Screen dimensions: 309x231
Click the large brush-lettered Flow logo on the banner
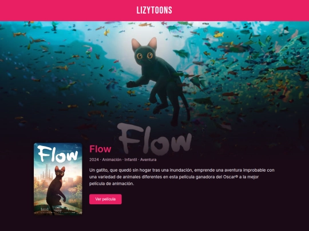pos(154,139)
